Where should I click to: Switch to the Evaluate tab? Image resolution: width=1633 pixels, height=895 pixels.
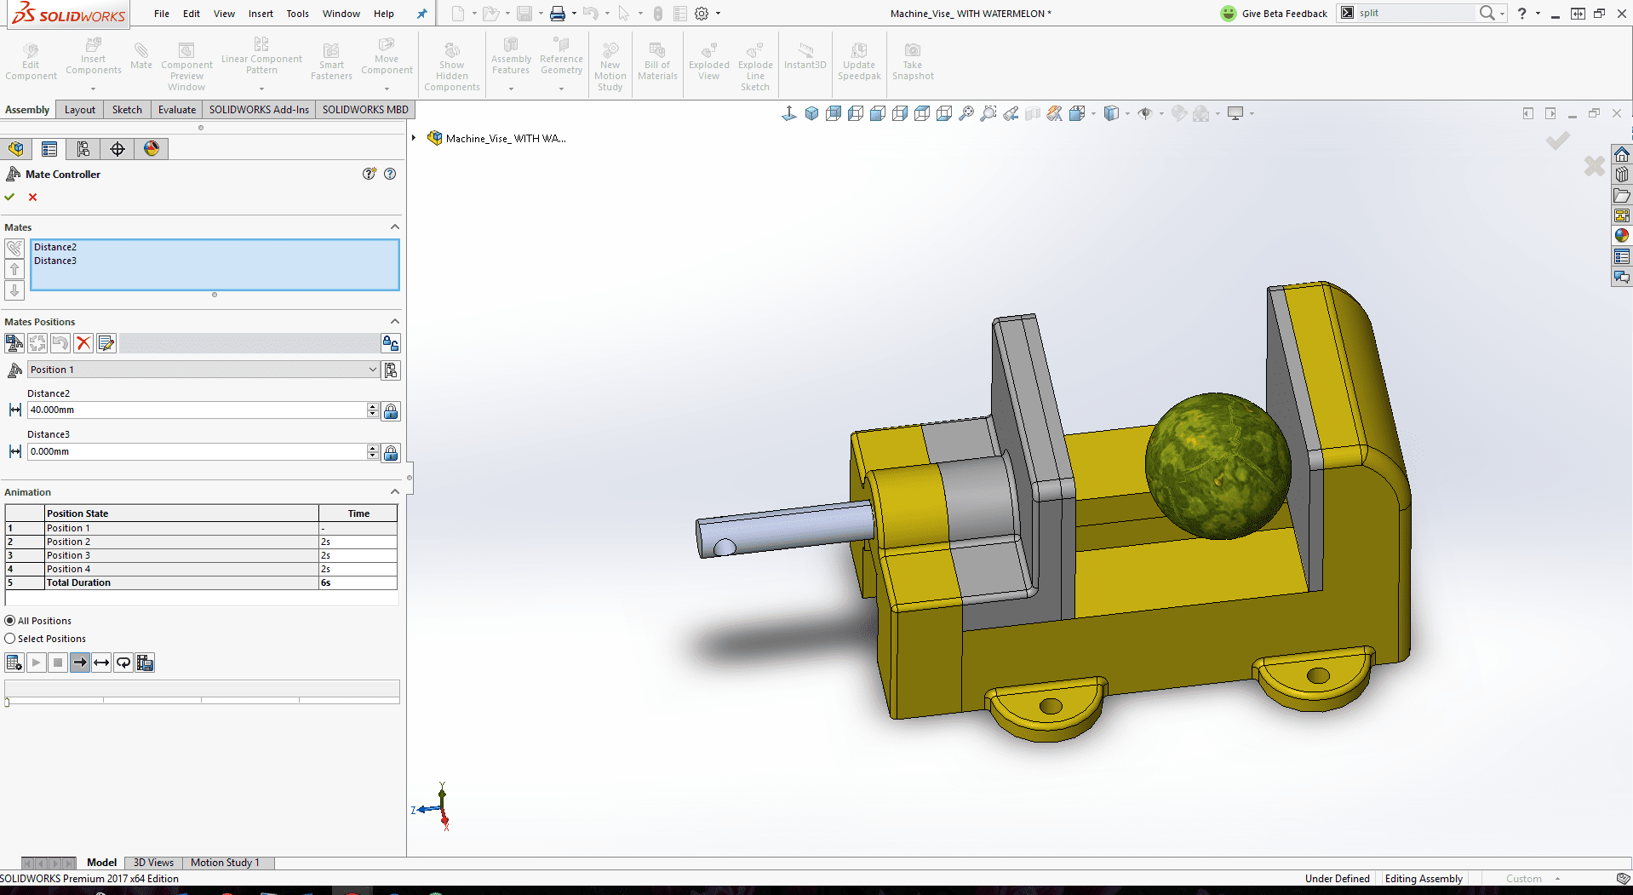pyautogui.click(x=176, y=110)
